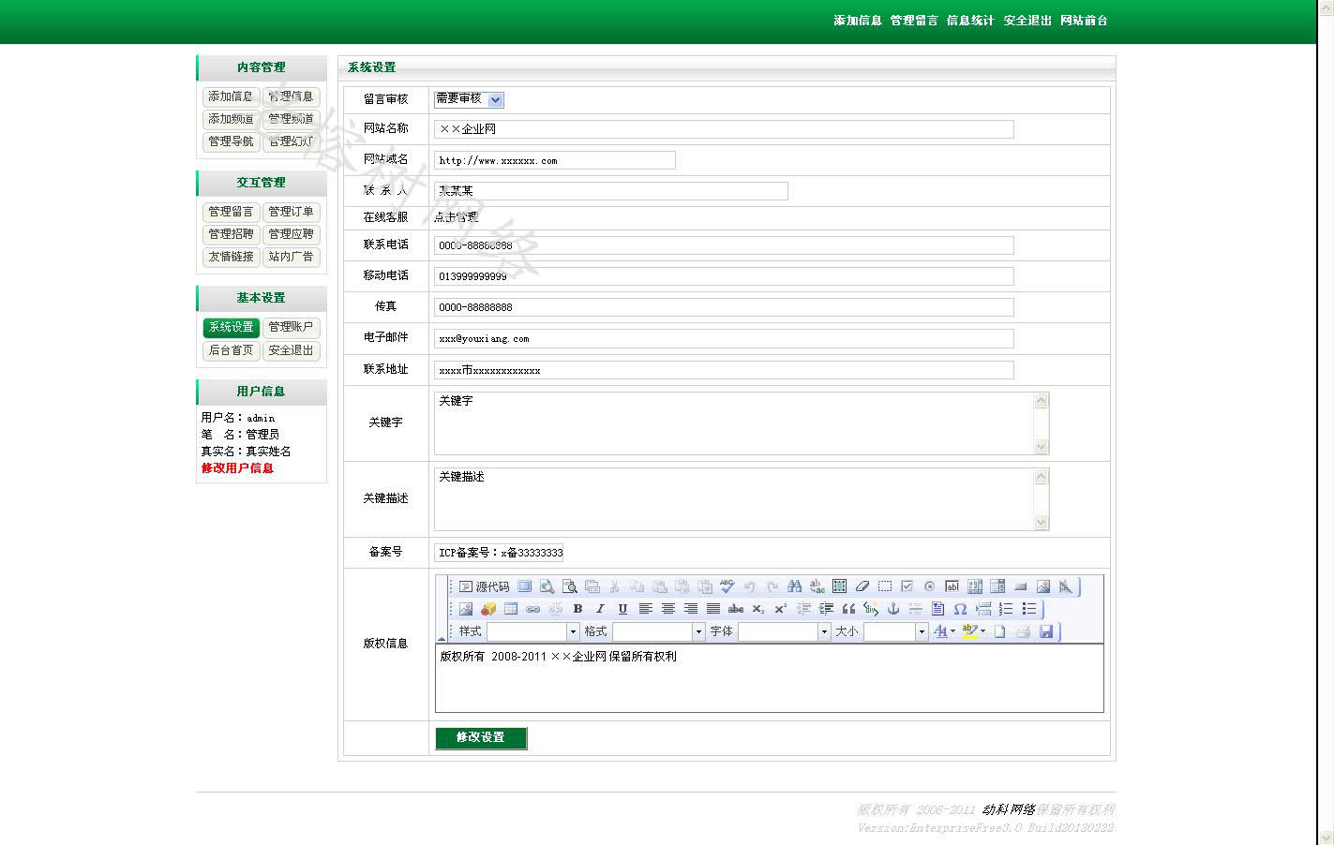Image resolution: width=1334 pixels, height=845 pixels.
Task: Apply Strikethrough formatting
Action: tap(736, 609)
